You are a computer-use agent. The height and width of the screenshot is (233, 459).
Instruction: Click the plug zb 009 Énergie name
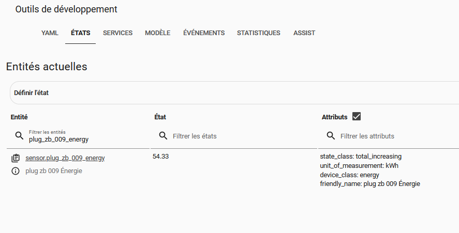click(54, 170)
